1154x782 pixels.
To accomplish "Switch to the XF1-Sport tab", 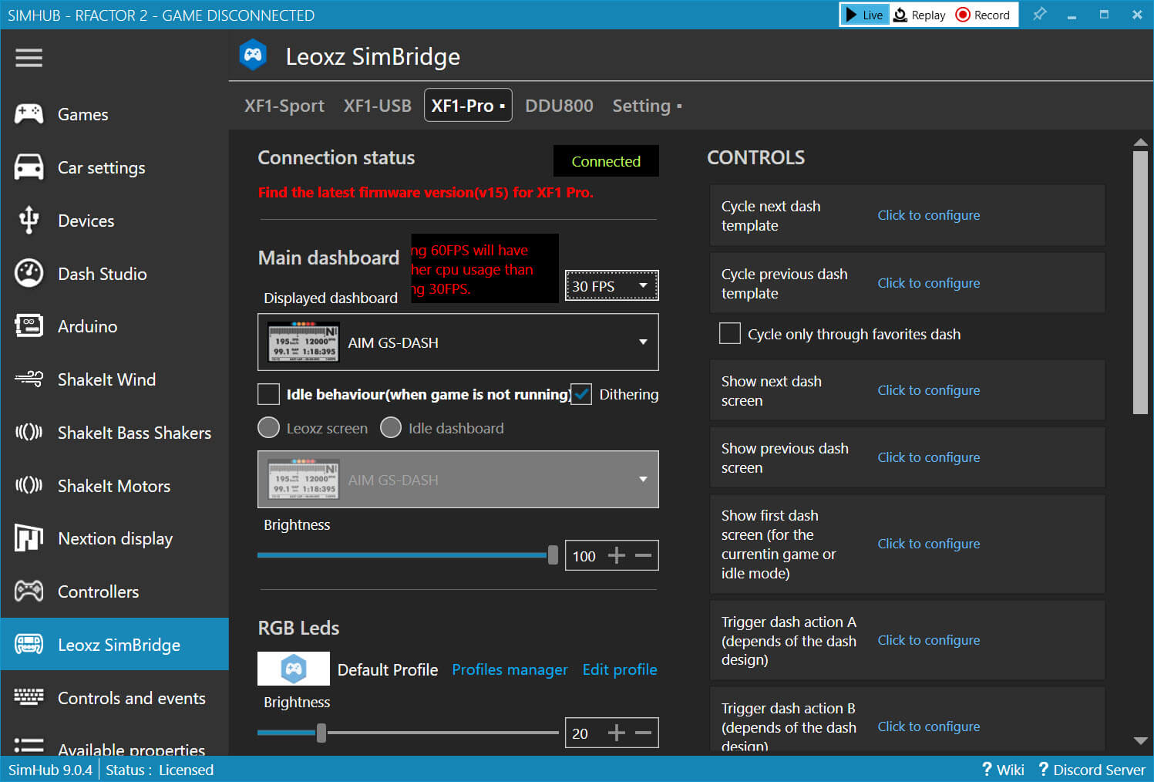I will (x=284, y=106).
